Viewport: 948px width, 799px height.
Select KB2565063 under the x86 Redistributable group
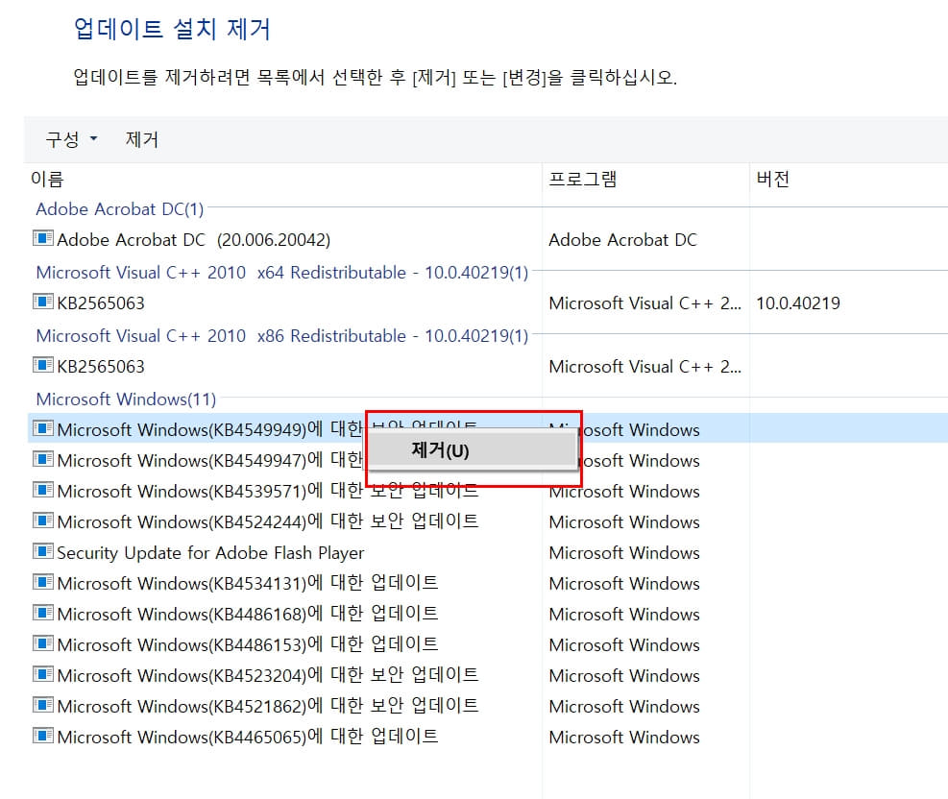coord(100,367)
